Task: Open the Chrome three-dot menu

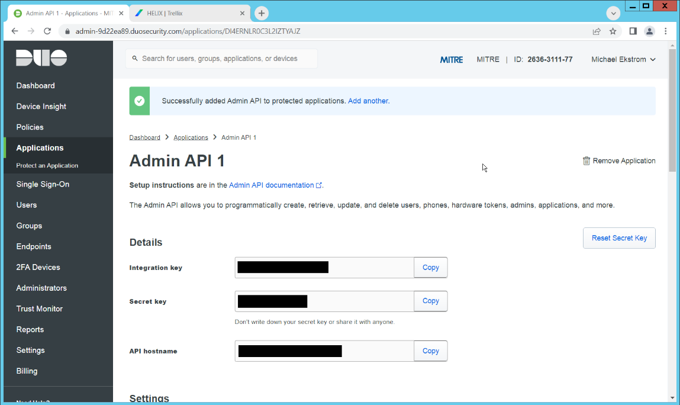Action: 666,31
